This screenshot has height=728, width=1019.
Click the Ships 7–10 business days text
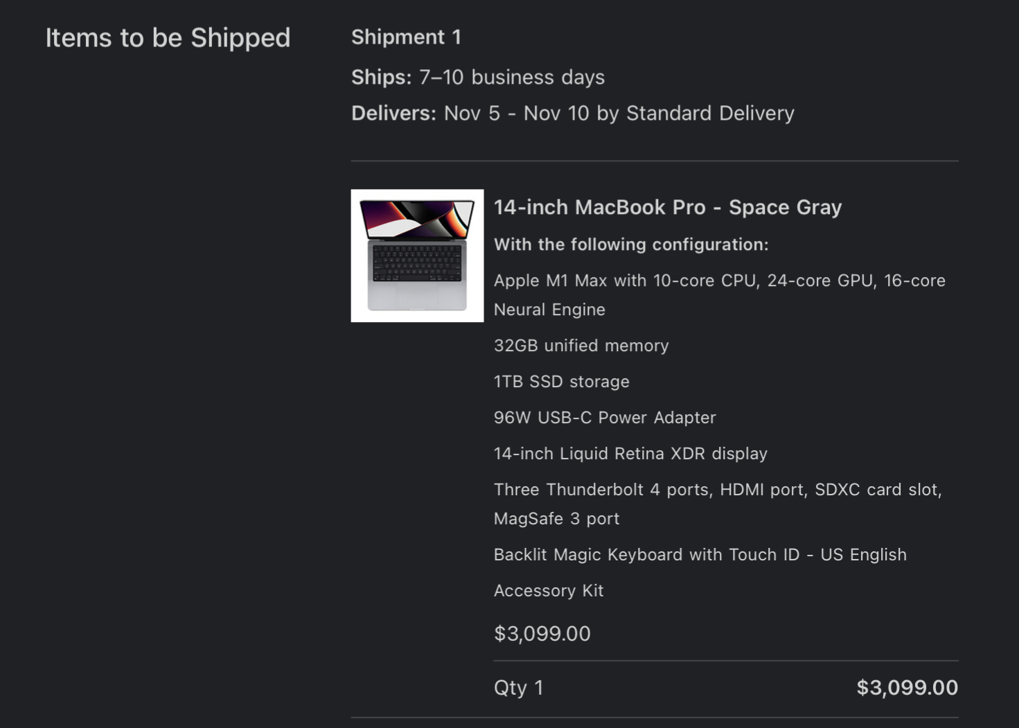(477, 77)
